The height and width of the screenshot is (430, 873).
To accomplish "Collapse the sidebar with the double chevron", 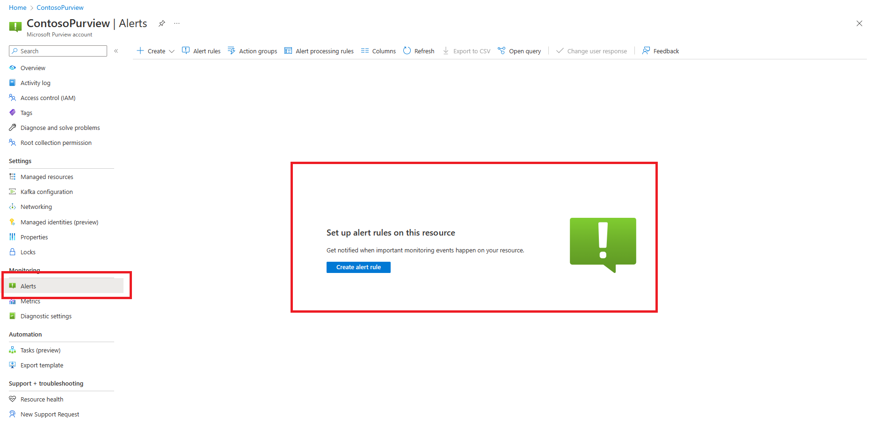I will pyautogui.click(x=116, y=51).
